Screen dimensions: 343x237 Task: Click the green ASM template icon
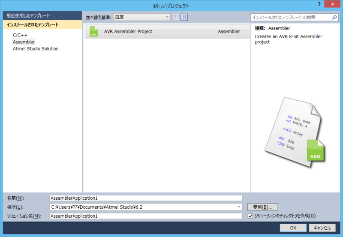[x=93, y=31]
